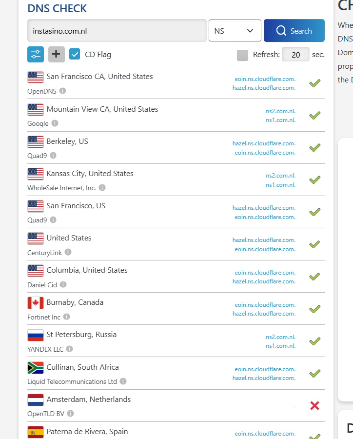This screenshot has width=353, height=439.
Task: Click info icon next to Daniel Cid
Action: [x=63, y=284]
